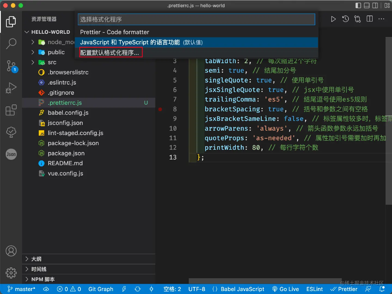
Task: Click the lightning bolt status bar icon
Action: point(124,289)
